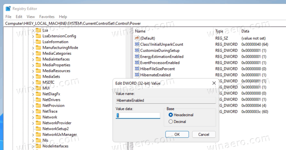Image resolution: width=286 pixels, height=150 pixels.
Task: Click the registry path address bar
Action: point(145,23)
